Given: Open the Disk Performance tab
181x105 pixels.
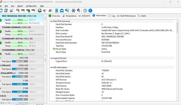Looking at the screenshot, I should click(x=126, y=16).
